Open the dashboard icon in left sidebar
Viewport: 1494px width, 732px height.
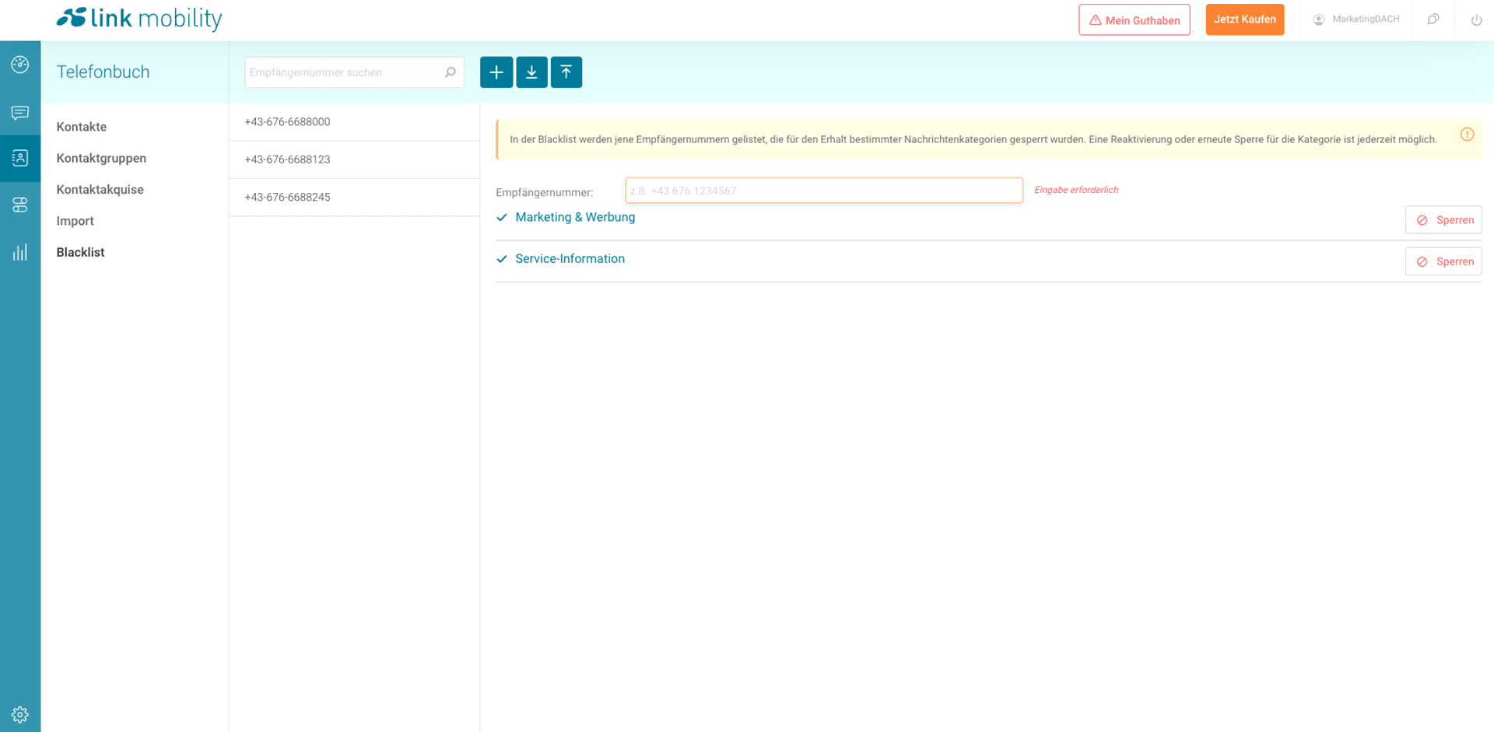click(20, 65)
